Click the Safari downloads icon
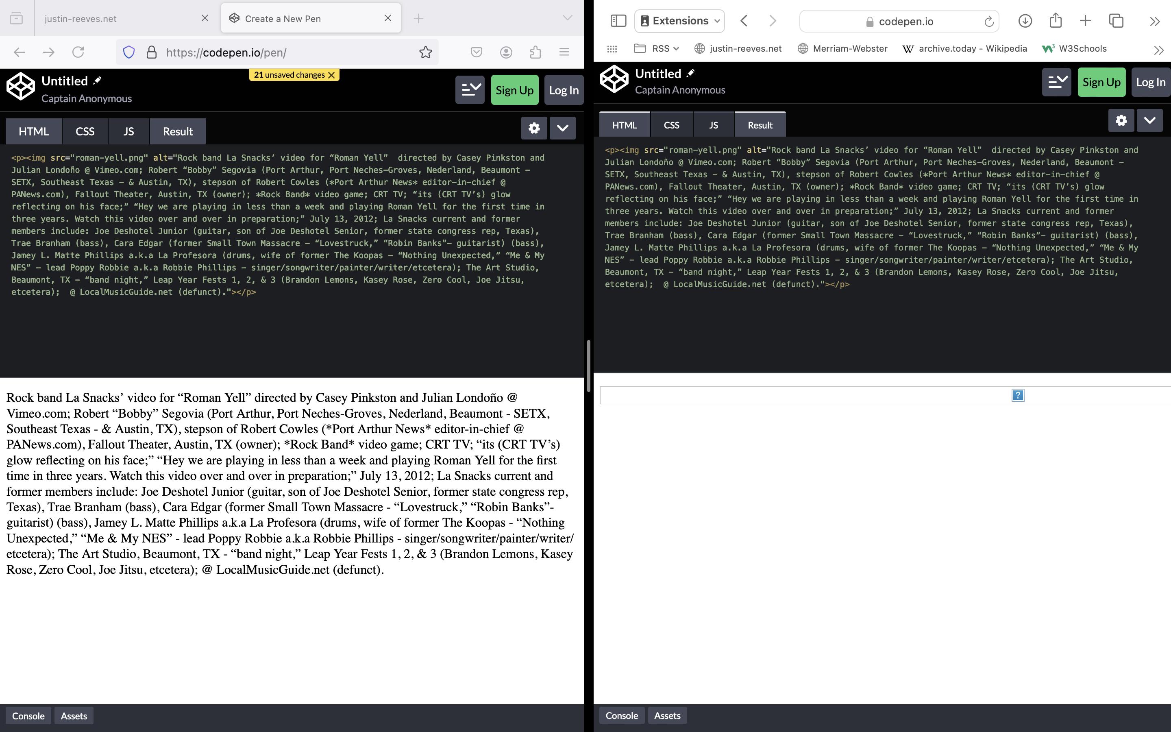 coord(1026,21)
